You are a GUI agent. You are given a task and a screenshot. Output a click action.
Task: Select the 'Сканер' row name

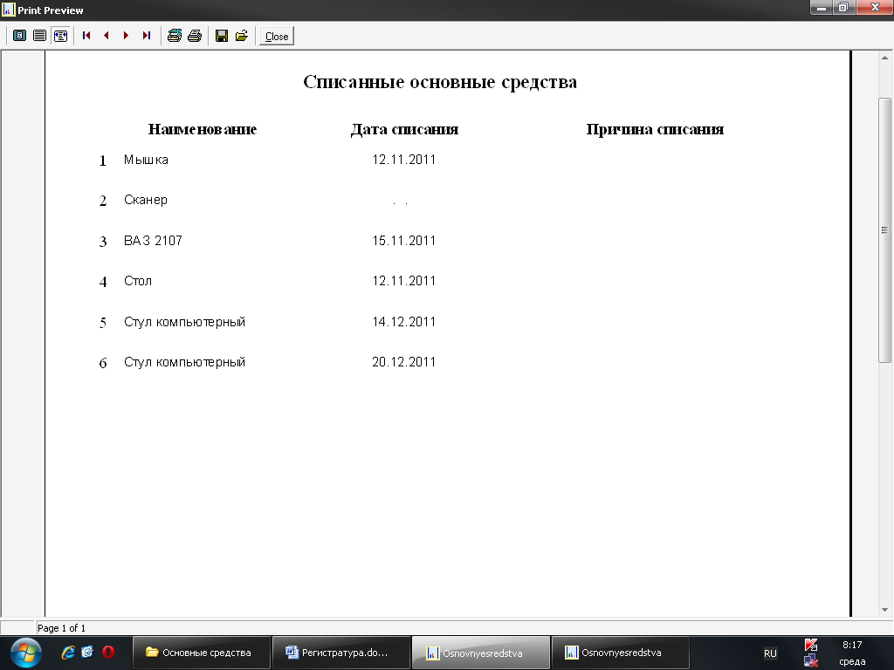pyautogui.click(x=146, y=200)
